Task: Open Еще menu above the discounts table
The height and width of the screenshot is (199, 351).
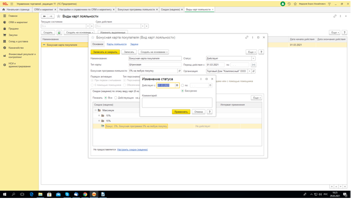Action: click(256, 98)
